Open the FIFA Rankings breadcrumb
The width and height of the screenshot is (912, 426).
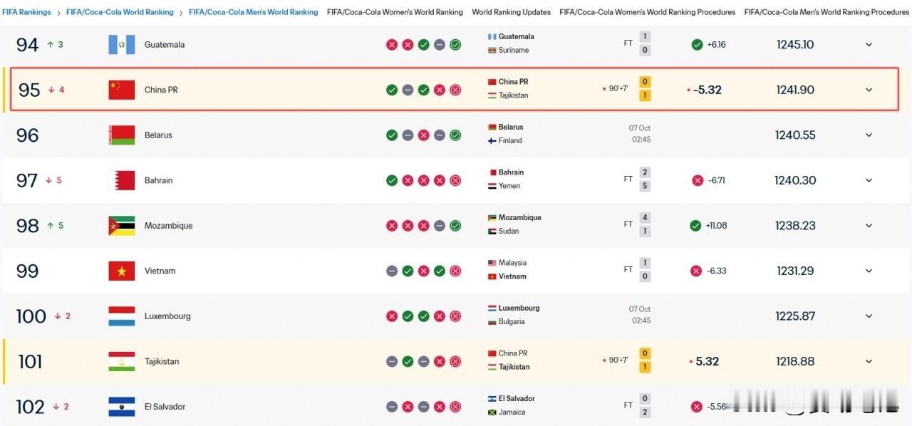tap(26, 12)
